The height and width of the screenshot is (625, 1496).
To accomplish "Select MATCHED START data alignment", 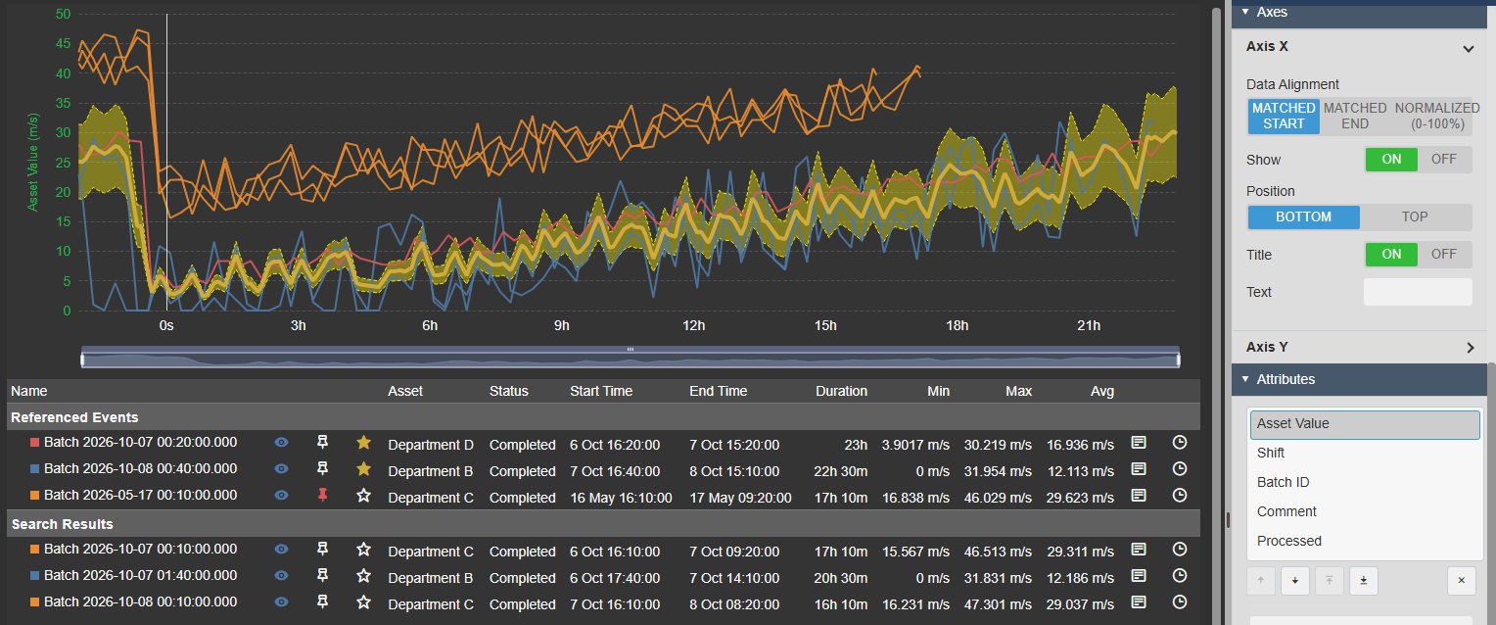I will pyautogui.click(x=1284, y=117).
